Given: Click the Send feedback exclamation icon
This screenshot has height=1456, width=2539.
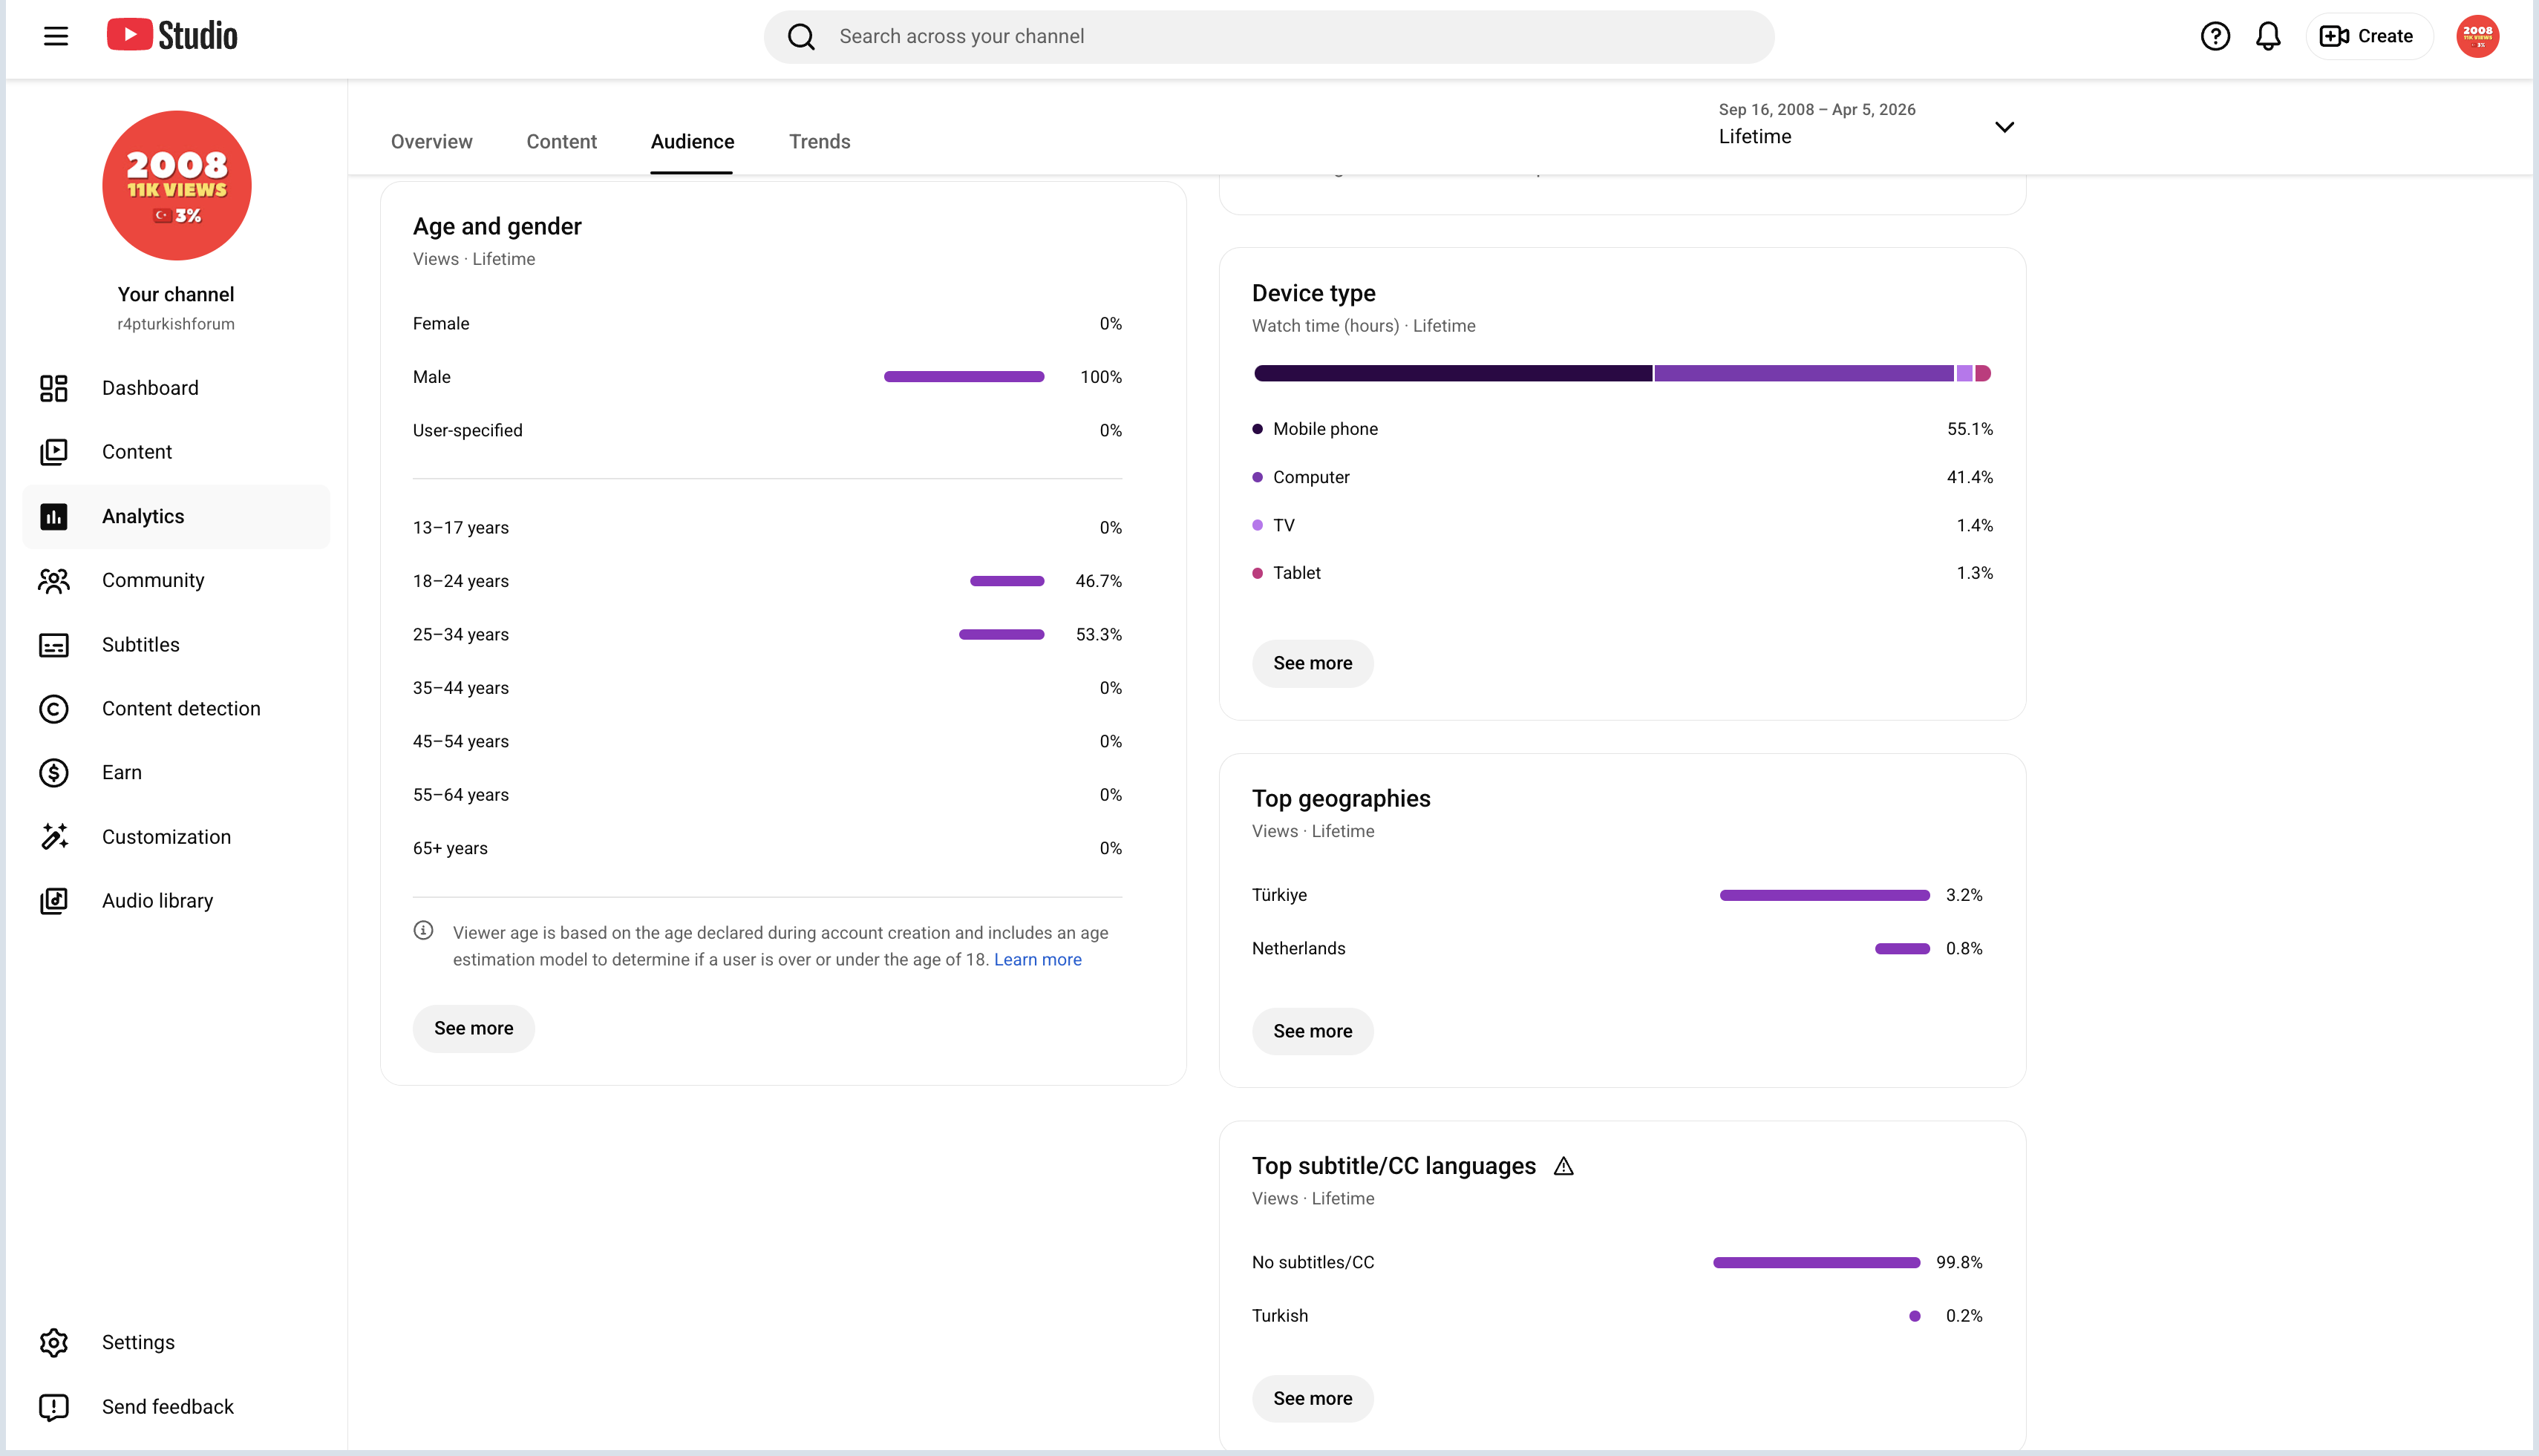Looking at the screenshot, I should click(54, 1407).
